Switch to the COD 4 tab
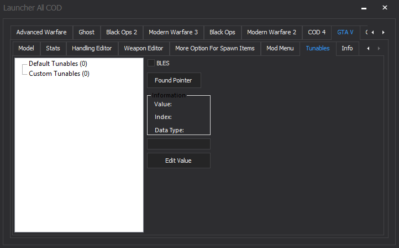This screenshot has height=248, width=399. point(317,32)
